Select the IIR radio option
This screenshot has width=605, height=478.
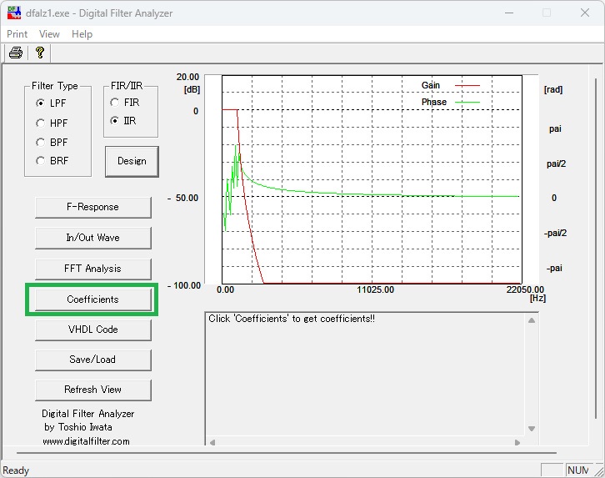(x=115, y=121)
